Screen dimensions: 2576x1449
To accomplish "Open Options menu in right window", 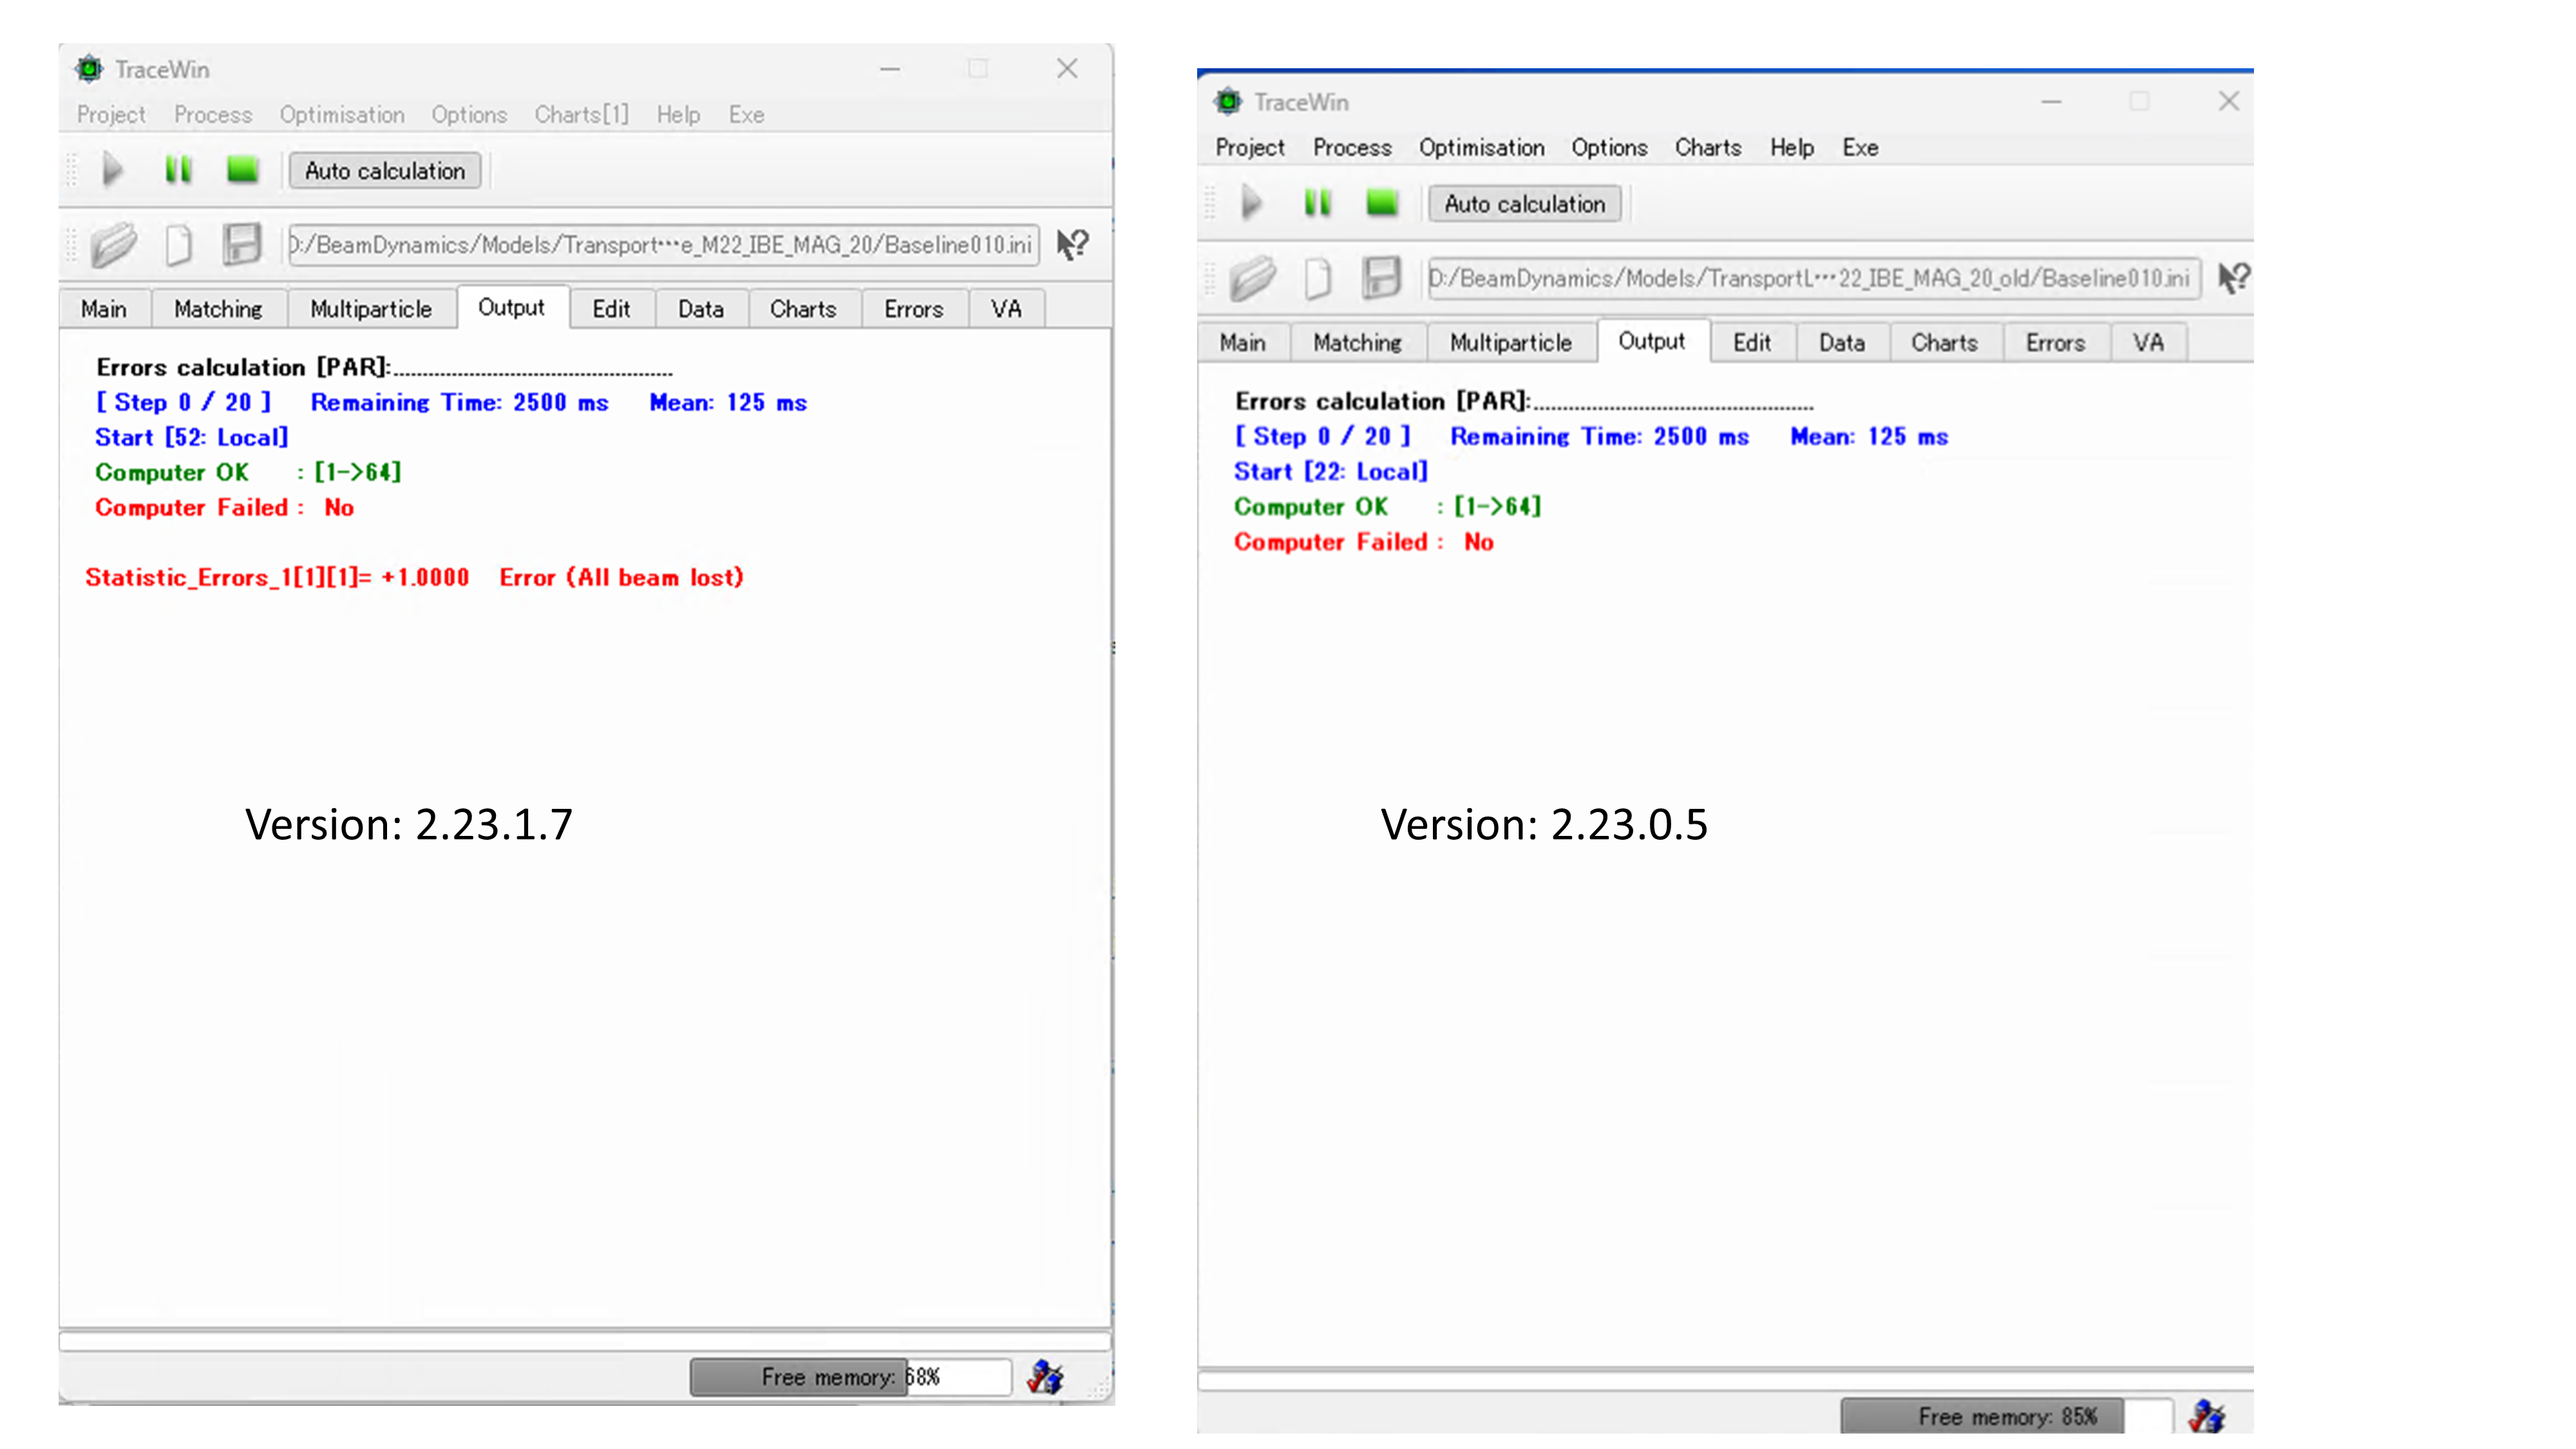I will [1609, 148].
